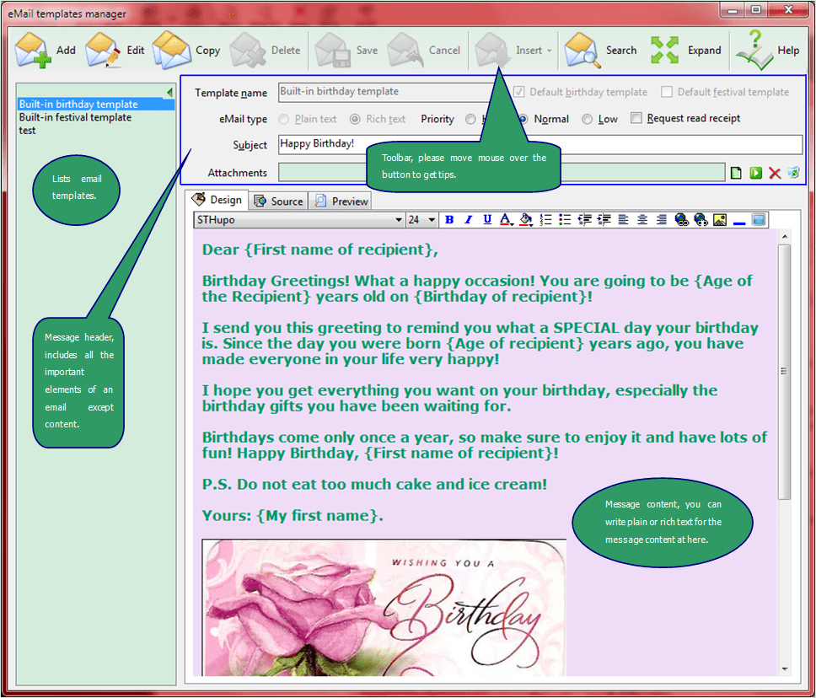Click the scrollbar down arrow in editor
Image resolution: width=816 pixels, height=698 pixels.
784,669
